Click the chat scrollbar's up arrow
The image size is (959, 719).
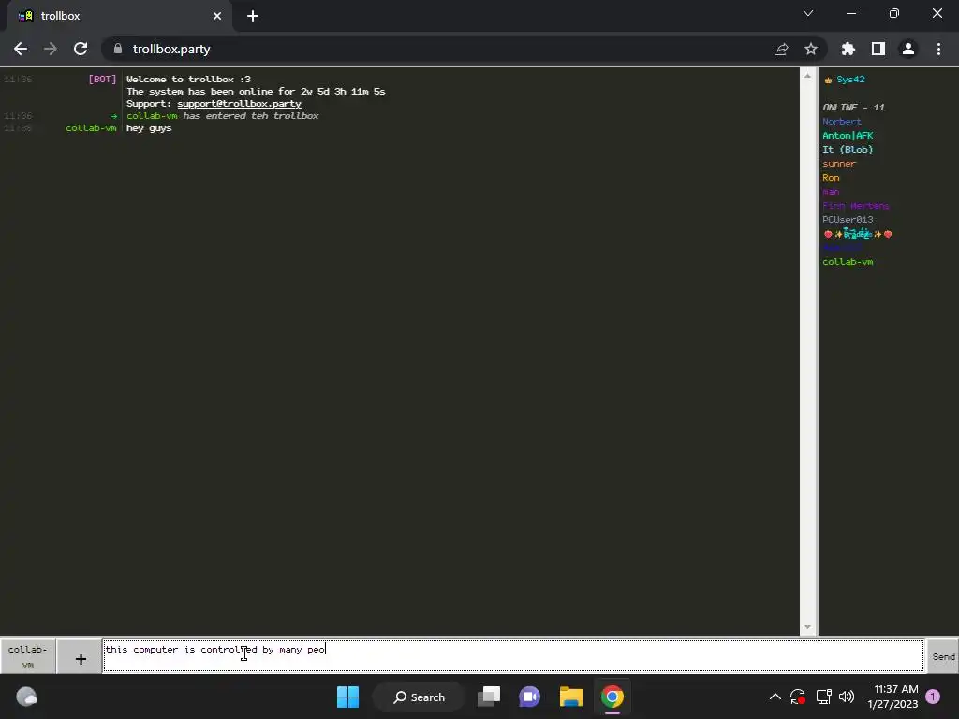point(807,76)
